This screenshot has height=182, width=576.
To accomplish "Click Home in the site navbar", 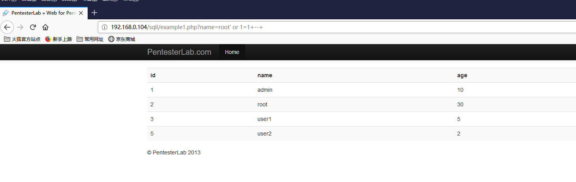I will click(232, 52).
